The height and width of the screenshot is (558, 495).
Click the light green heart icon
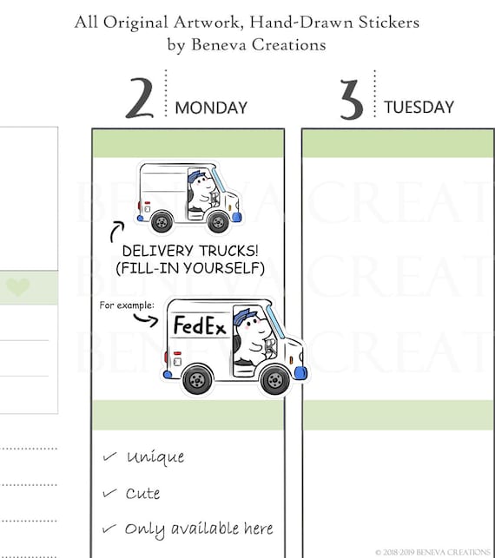coord(18,287)
